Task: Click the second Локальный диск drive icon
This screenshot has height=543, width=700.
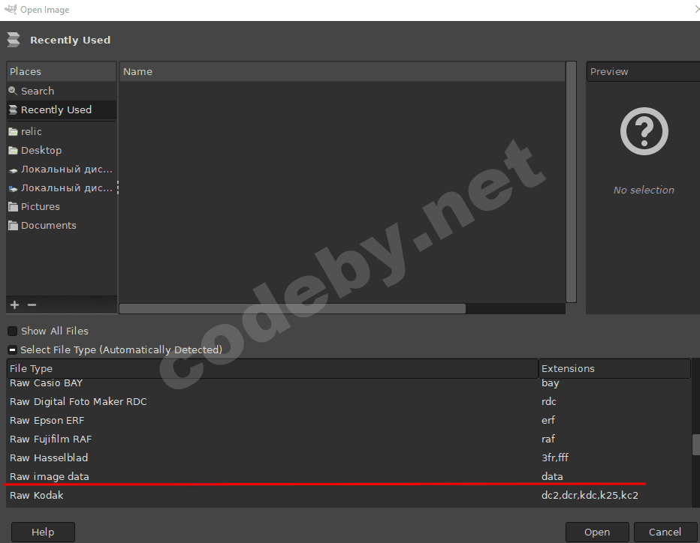Action: pos(13,188)
